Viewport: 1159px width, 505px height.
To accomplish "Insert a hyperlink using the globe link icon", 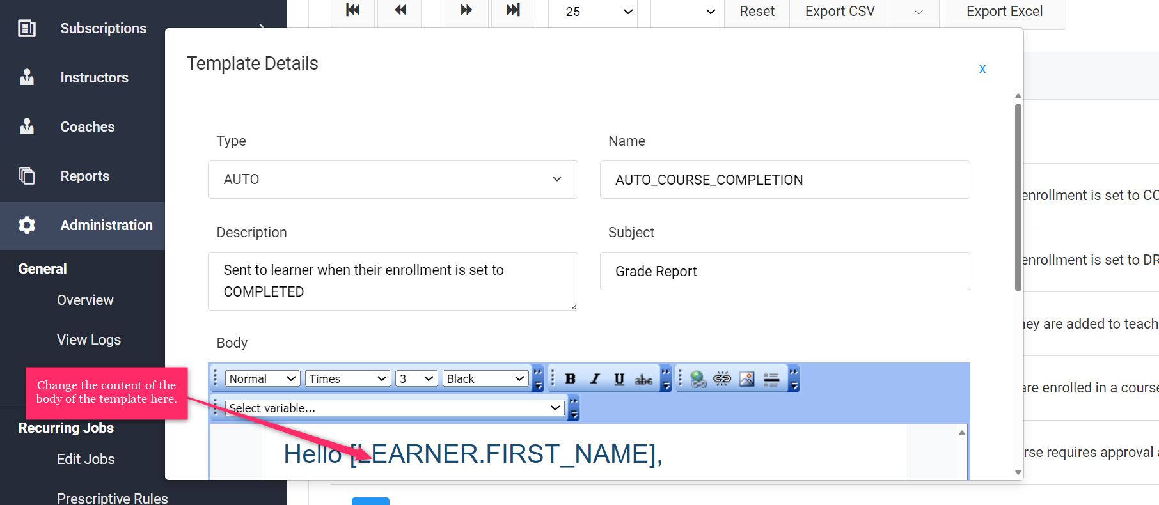I will tap(698, 379).
